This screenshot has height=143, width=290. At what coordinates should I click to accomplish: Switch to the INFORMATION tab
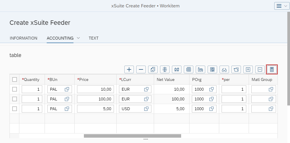23,38
